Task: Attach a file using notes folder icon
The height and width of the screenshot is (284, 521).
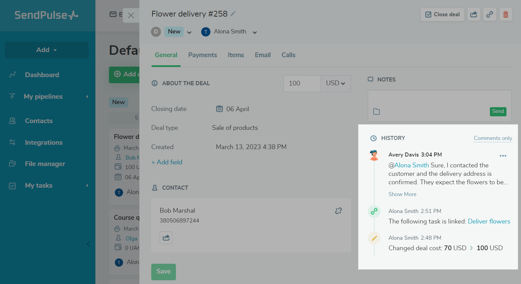Action: tap(377, 112)
